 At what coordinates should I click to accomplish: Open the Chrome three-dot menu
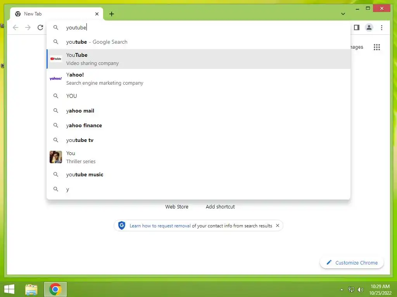click(381, 27)
